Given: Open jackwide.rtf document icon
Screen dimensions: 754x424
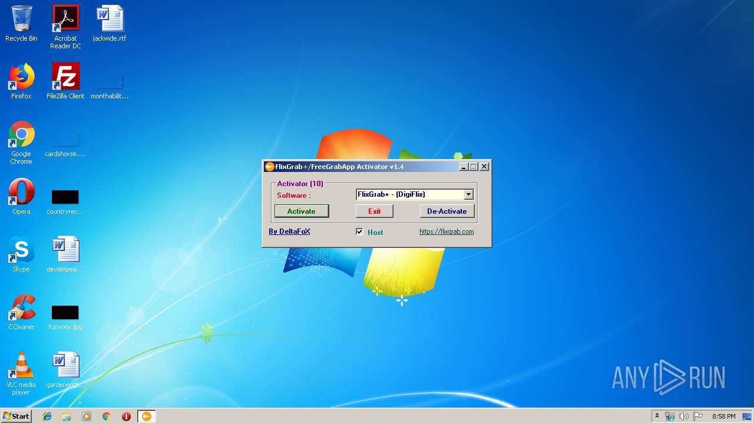Looking at the screenshot, I should click(x=110, y=24).
